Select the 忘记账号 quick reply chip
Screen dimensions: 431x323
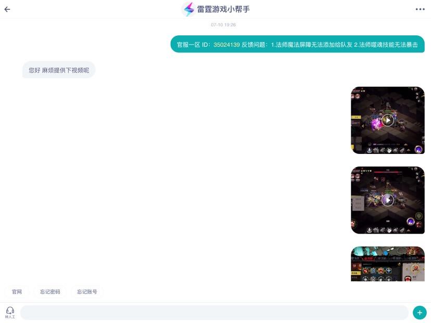pos(87,292)
